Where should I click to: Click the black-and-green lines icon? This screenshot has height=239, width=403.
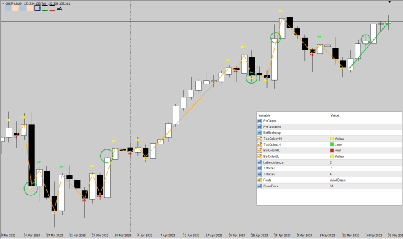click(x=44, y=8)
